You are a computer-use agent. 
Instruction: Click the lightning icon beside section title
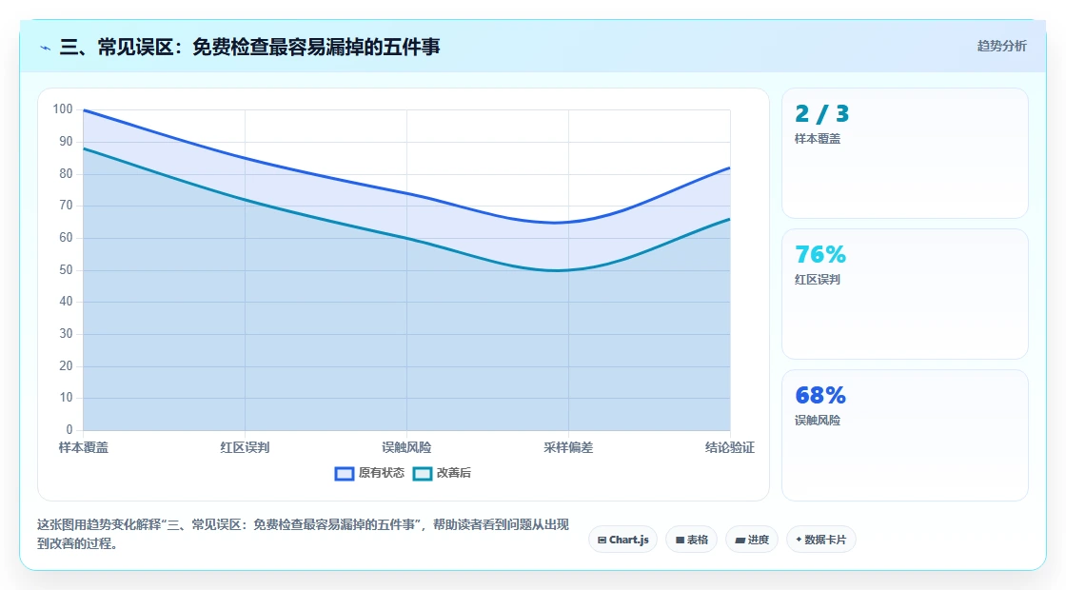[46, 48]
